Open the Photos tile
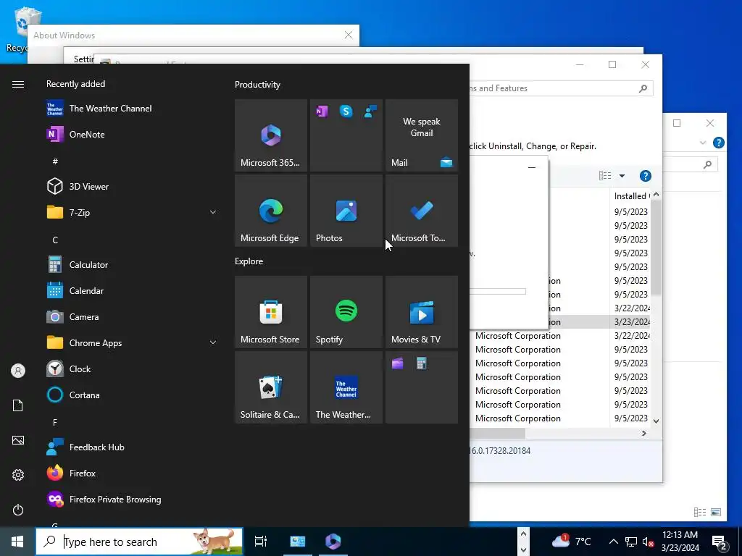 [346, 211]
